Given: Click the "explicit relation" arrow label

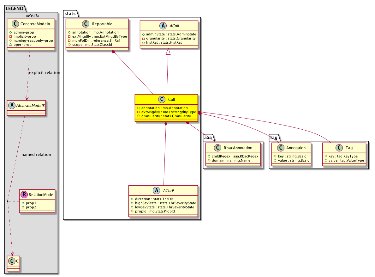Looking at the screenshot, I should (x=44, y=73).
